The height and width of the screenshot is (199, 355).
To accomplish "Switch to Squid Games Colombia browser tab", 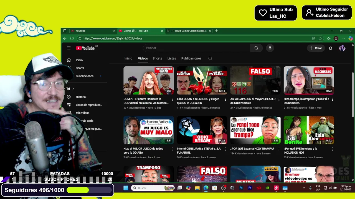I will pos(189,31).
